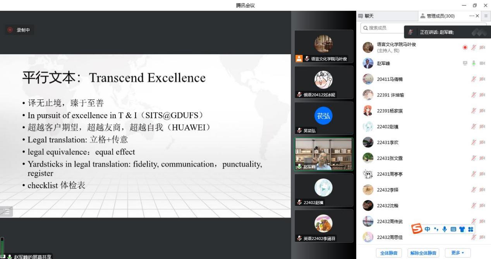Click the green audio level meter at bottom-left
This screenshot has height=259, width=491.
pos(2,247)
